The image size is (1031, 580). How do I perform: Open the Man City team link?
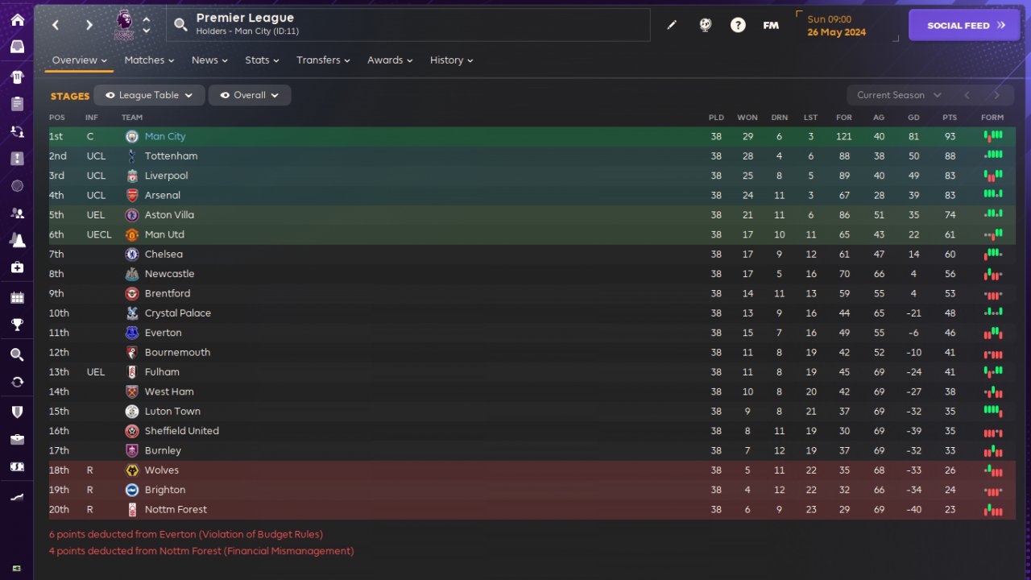pos(165,137)
